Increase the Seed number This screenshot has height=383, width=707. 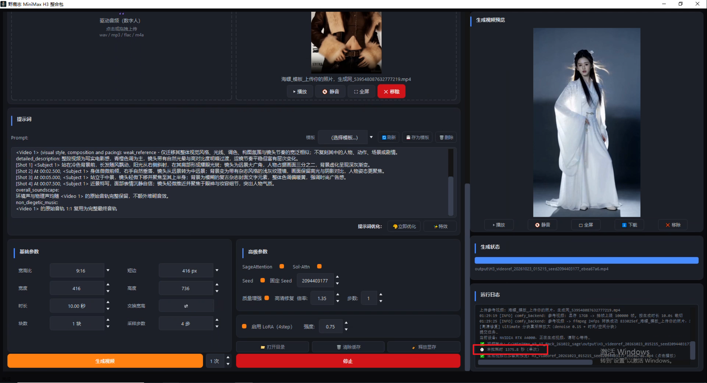pos(337,277)
